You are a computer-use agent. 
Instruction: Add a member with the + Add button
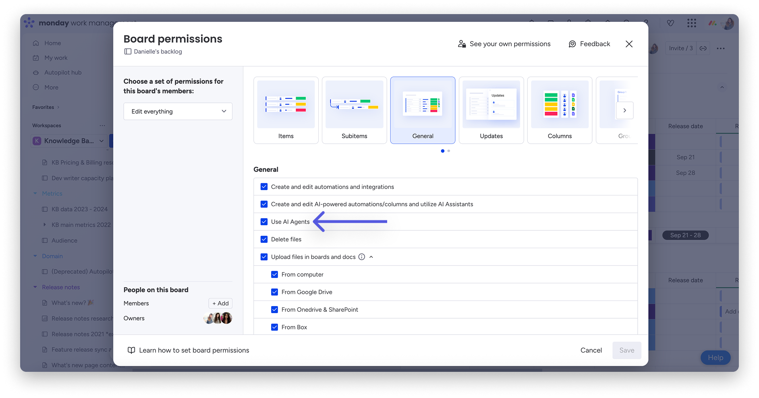point(220,303)
